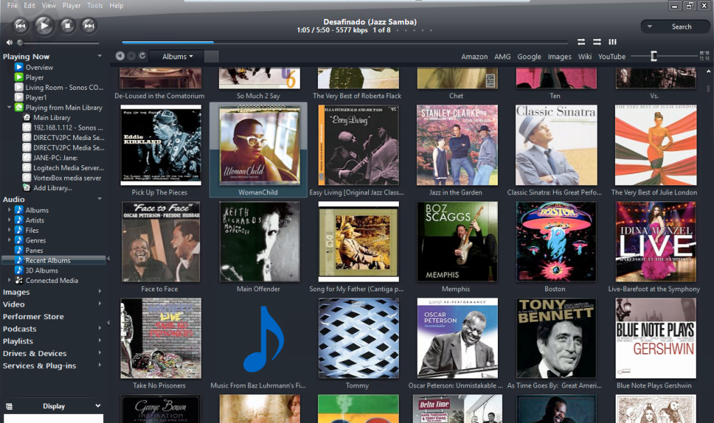Select the Boston album thumbnail
Image resolution: width=714 pixels, height=423 pixels.
tap(556, 241)
